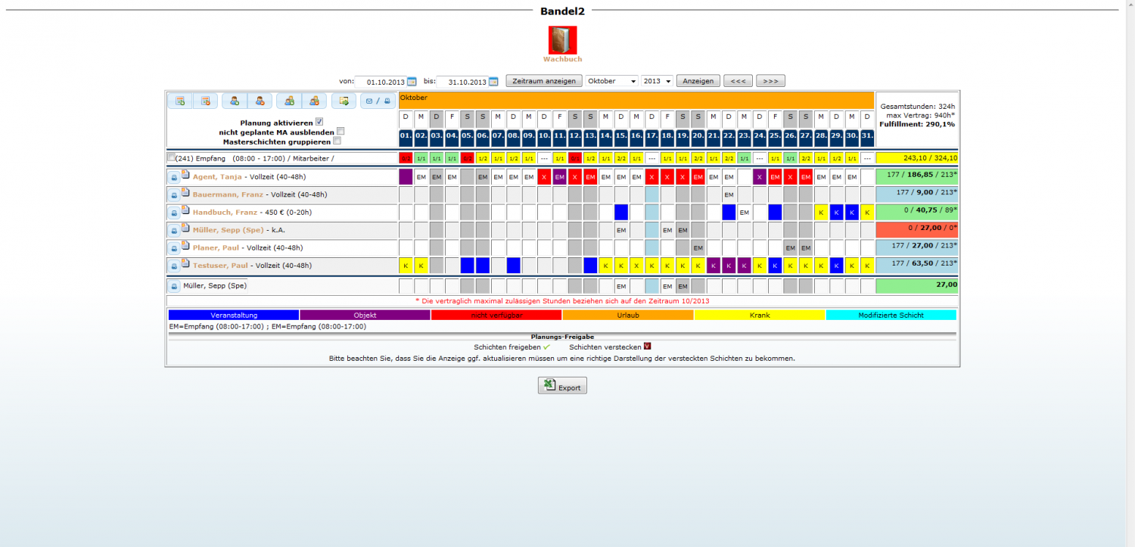The width and height of the screenshot is (1135, 547).
Task: Click the cyan Modifizierte Schicht legend swatch
Action: [891, 315]
